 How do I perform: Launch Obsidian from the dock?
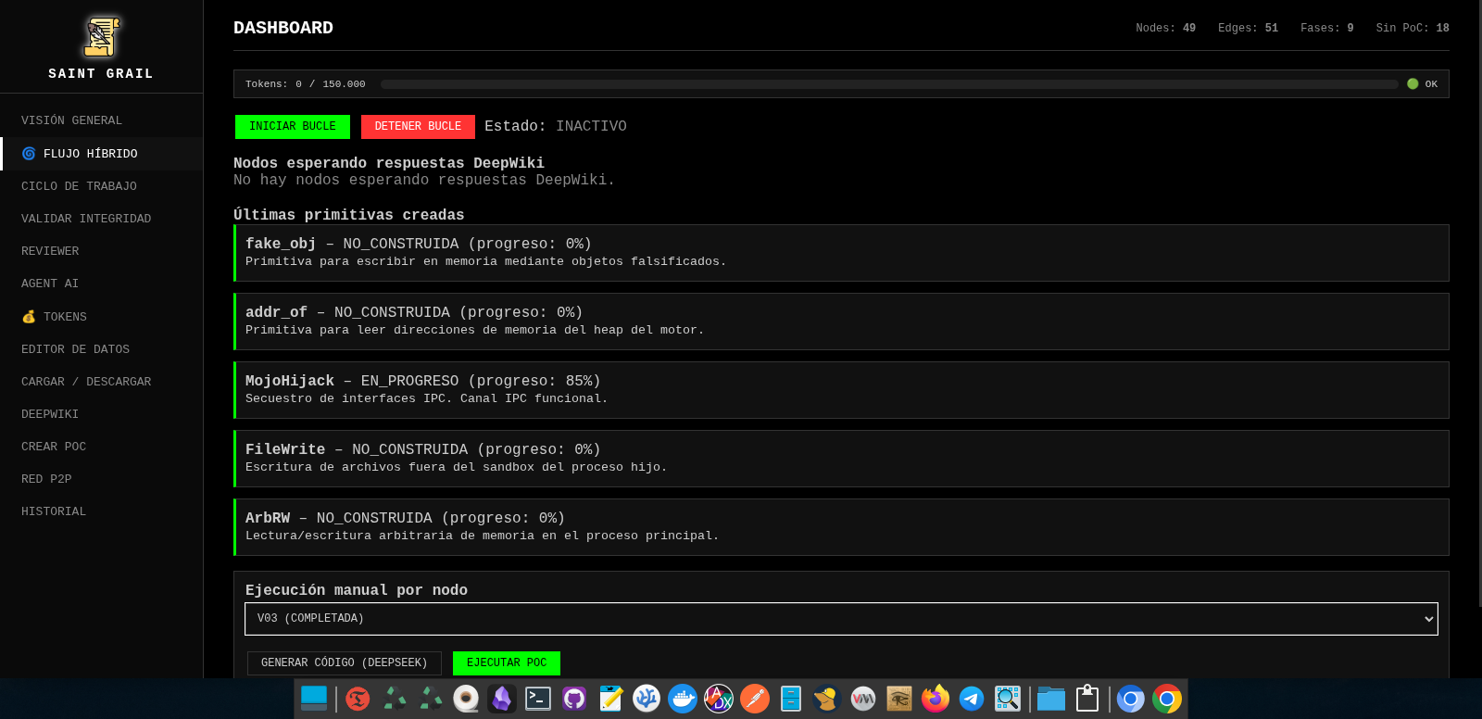[502, 699]
